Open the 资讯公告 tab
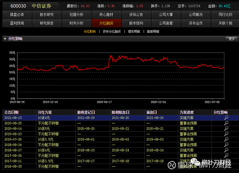The height and width of the screenshot is (173, 239). [x=136, y=15]
